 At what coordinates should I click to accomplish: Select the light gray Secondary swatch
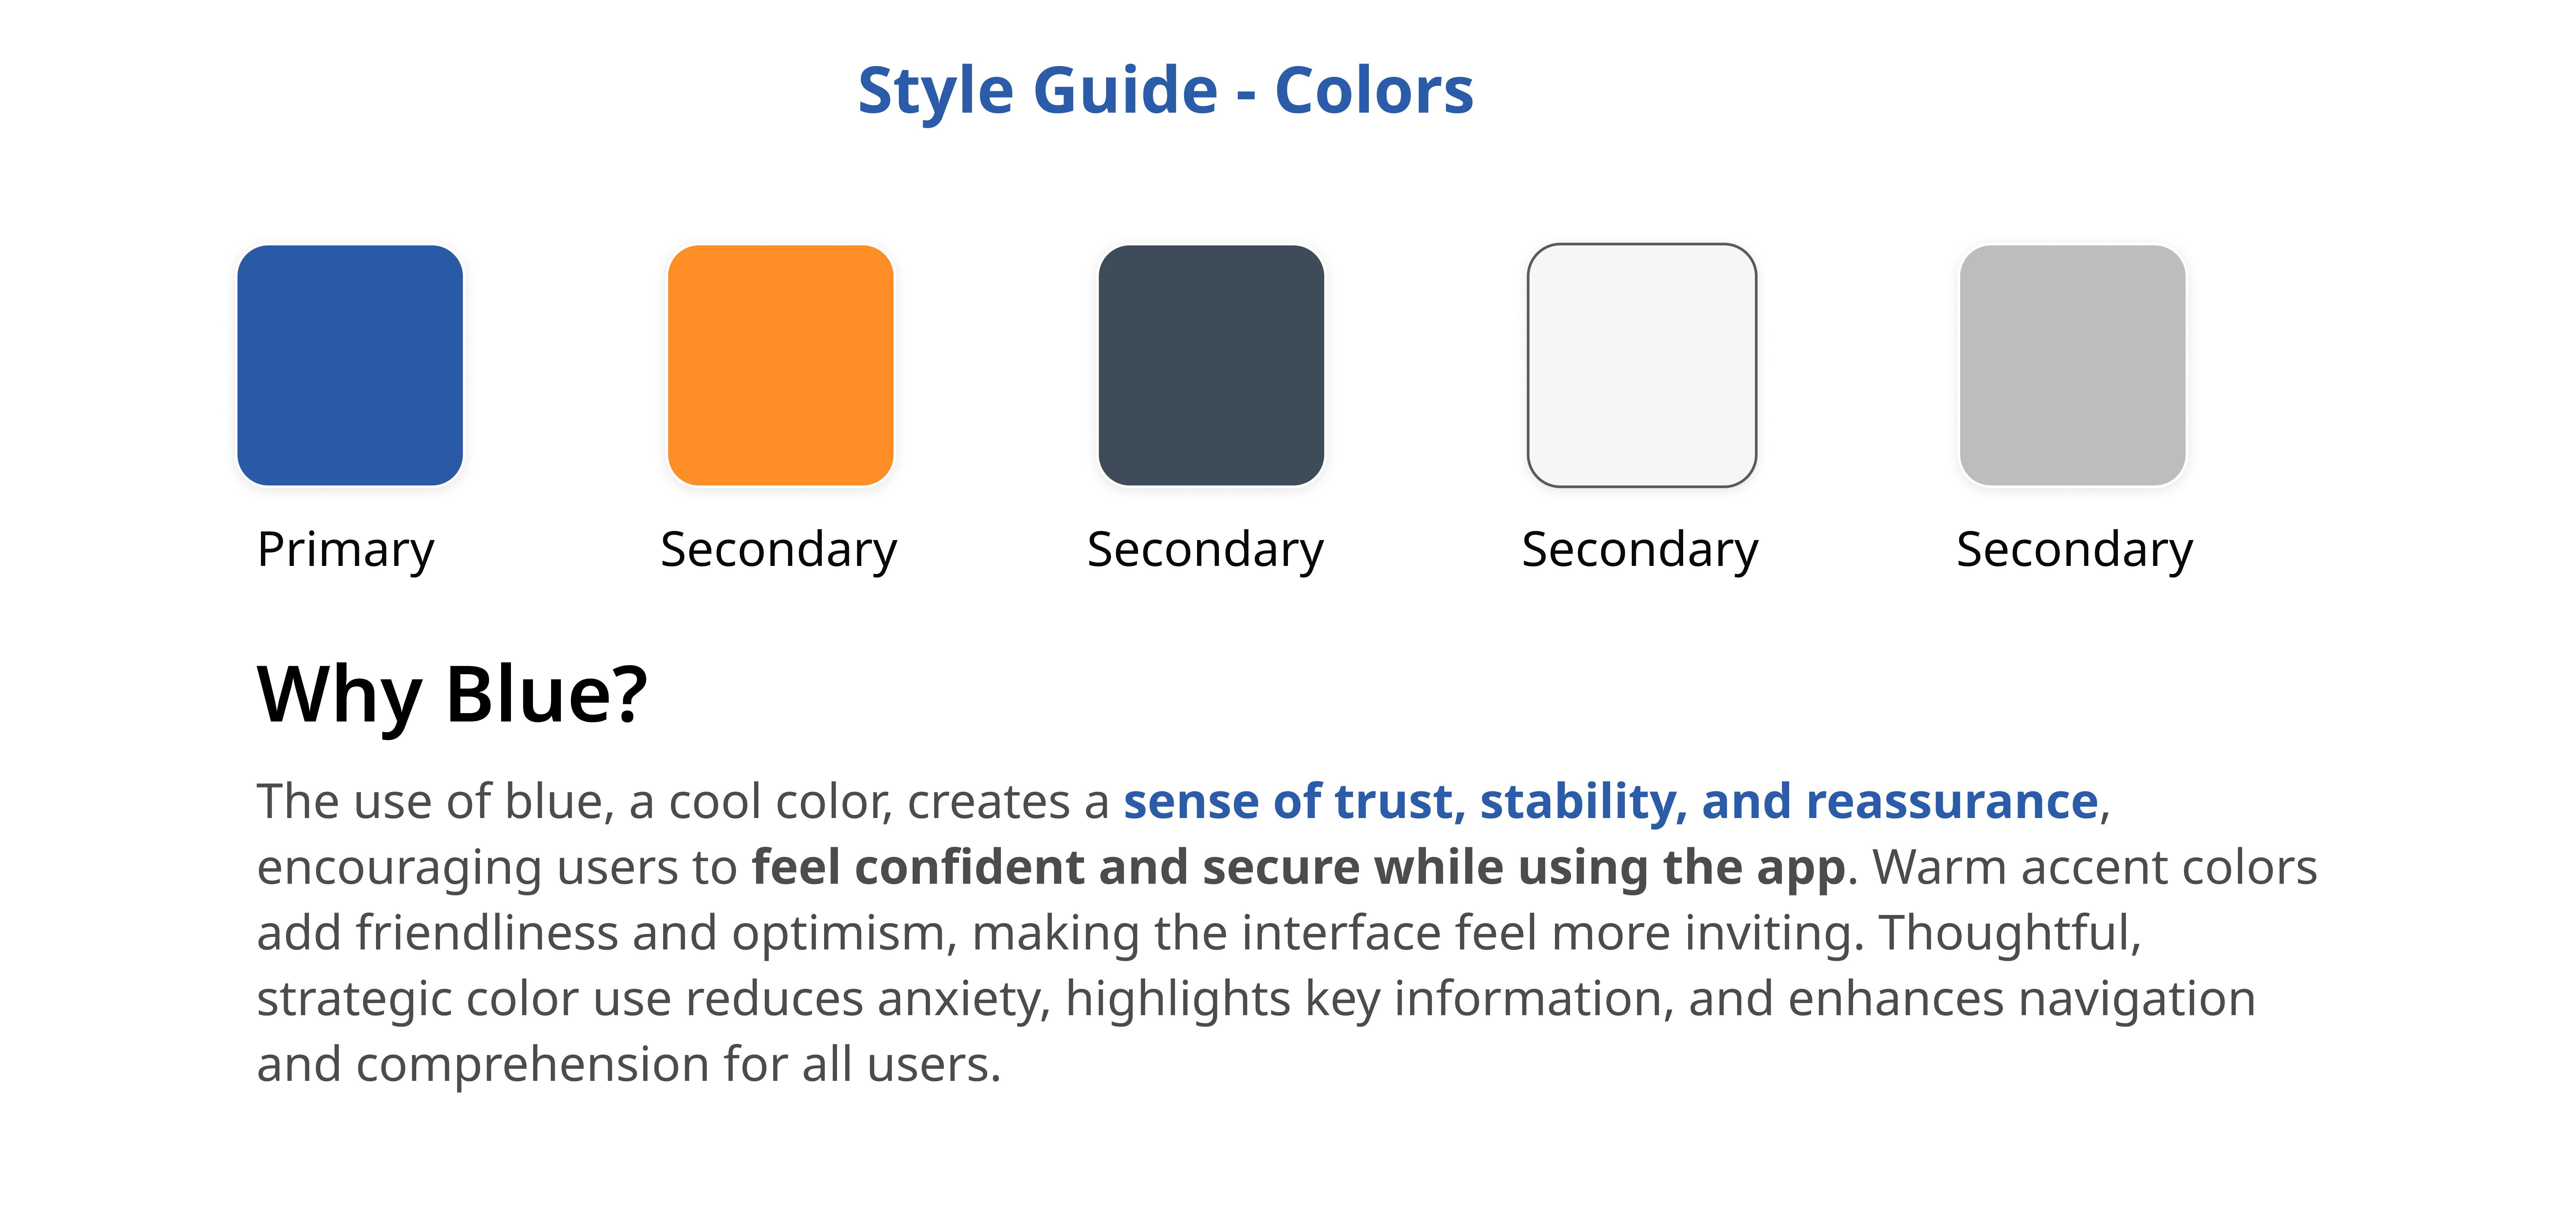[x=2073, y=366]
